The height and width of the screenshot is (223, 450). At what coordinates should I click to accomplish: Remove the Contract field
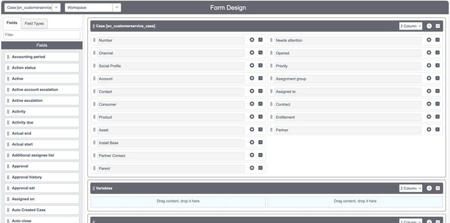coord(437,104)
